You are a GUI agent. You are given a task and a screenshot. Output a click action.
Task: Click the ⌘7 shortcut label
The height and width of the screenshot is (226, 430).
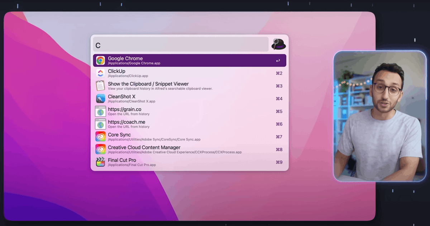point(279,137)
